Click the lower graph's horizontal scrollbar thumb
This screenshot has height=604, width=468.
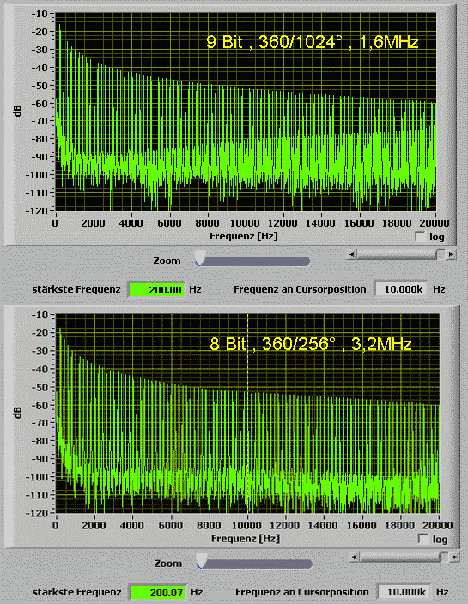pyautogui.click(x=445, y=557)
